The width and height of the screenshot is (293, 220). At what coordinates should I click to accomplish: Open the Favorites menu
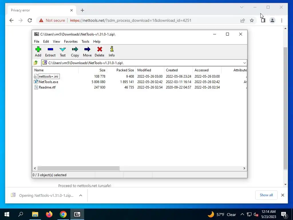pos(71,42)
